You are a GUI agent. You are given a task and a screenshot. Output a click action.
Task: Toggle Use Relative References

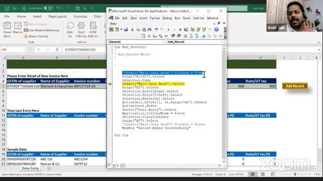[x=42, y=30]
